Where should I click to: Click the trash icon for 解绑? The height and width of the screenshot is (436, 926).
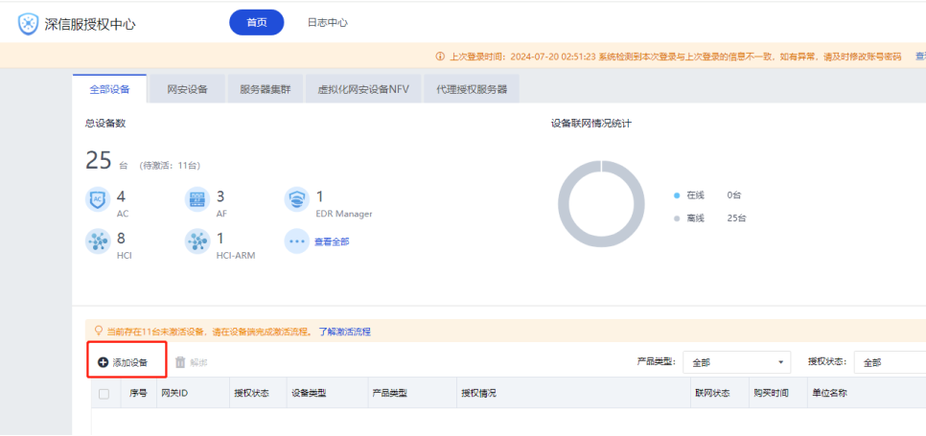[179, 362]
